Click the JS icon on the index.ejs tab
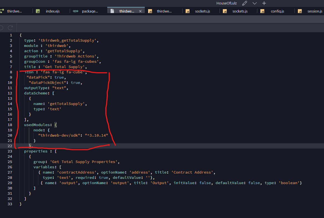The image size is (324, 218). click(38, 11)
